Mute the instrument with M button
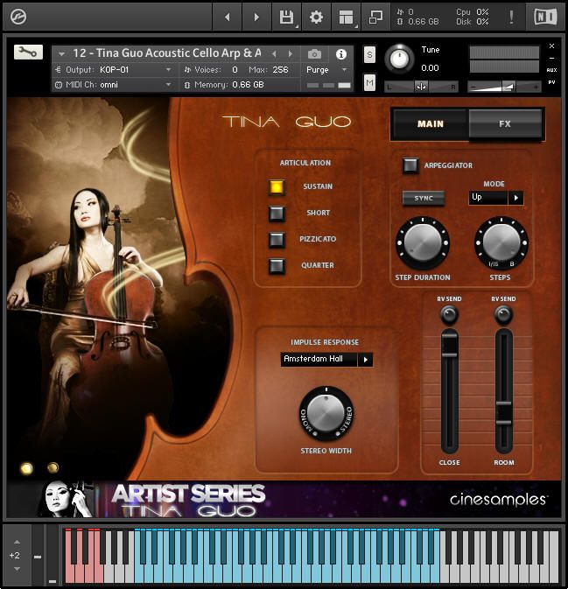 (x=369, y=82)
